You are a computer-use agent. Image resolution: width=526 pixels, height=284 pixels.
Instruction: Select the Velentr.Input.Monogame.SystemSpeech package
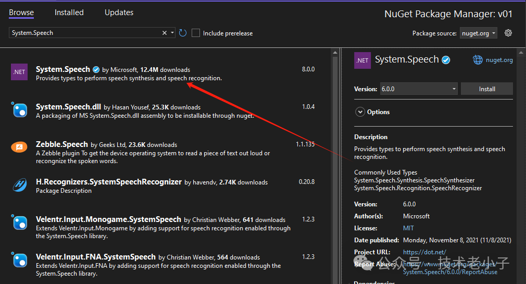tap(108, 219)
